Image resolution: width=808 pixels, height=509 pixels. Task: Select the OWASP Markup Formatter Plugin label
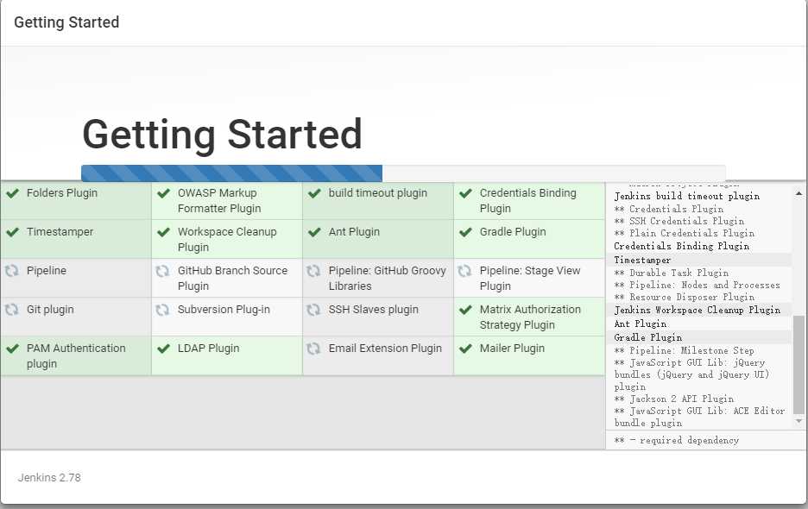point(219,201)
